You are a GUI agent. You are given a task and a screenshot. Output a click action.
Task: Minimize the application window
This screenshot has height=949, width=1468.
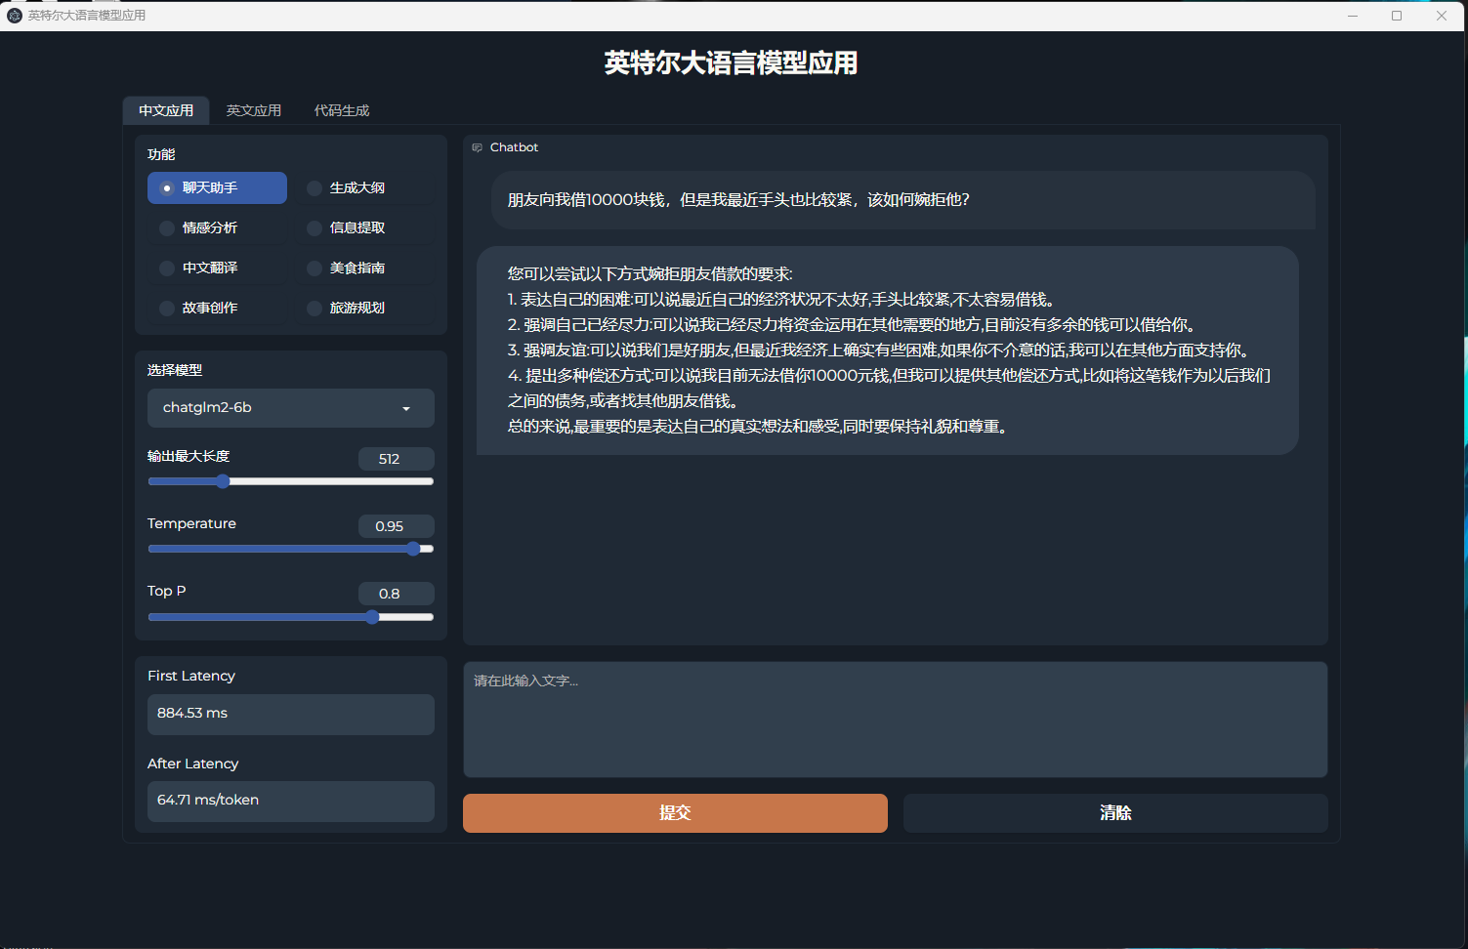[1353, 16]
